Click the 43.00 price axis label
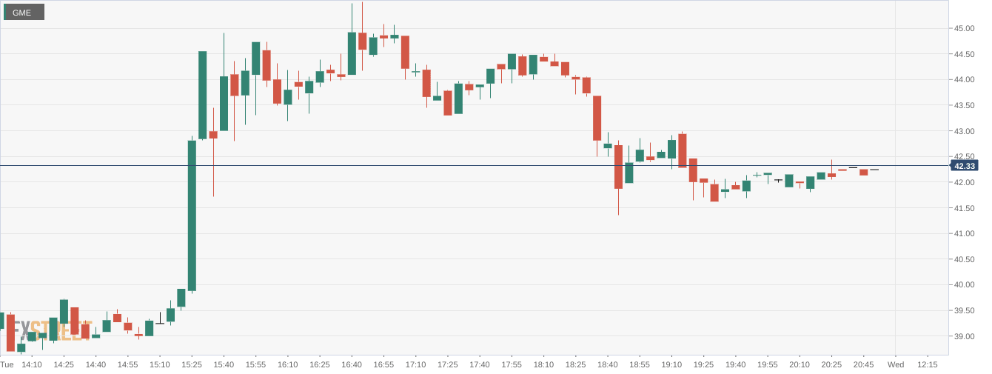The width and height of the screenshot is (992, 374). tap(963, 131)
